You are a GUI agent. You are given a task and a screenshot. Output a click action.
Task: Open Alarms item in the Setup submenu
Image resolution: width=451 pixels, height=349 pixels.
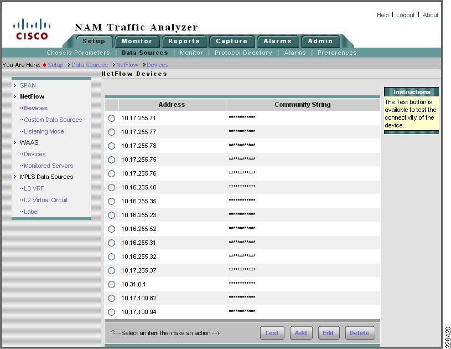tap(295, 53)
